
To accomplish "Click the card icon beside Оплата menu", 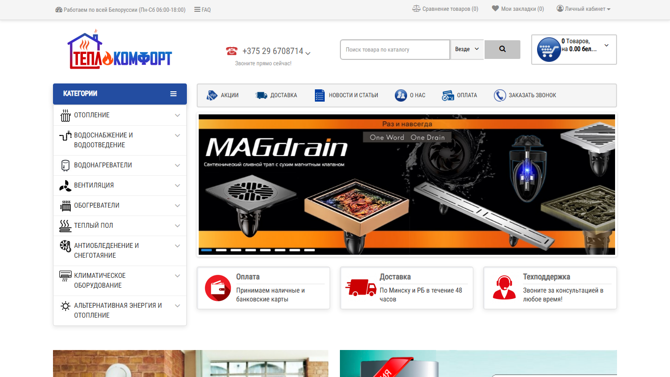I will 448,95.
